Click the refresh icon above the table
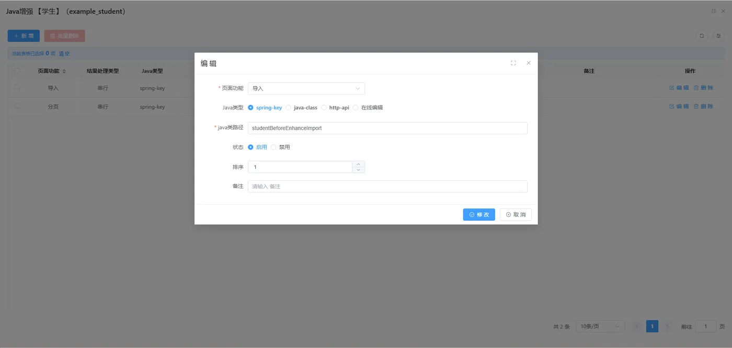The width and height of the screenshot is (732, 348). tap(701, 36)
